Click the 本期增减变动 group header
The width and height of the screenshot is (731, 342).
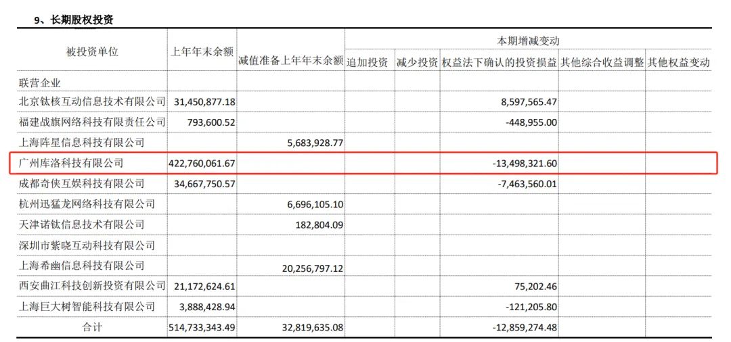528,41
